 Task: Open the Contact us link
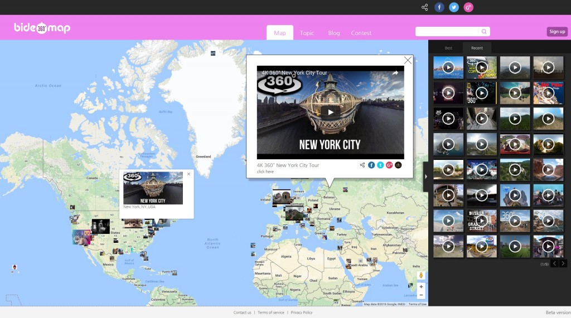(242, 312)
